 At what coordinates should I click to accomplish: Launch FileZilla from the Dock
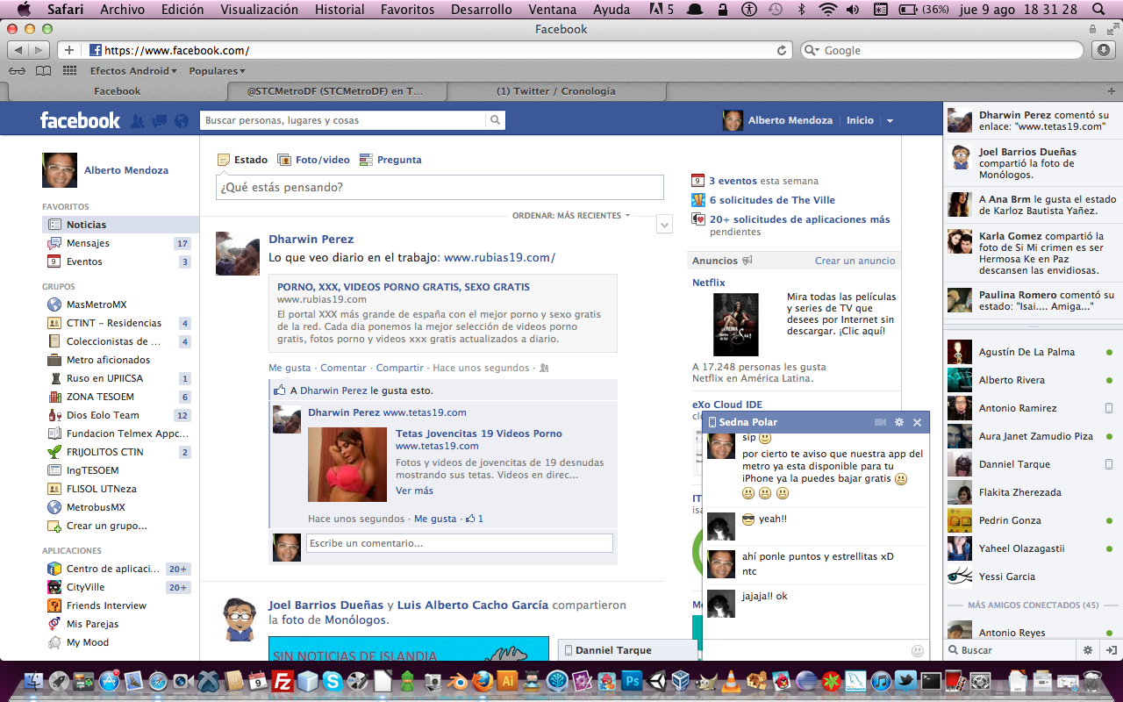pyautogui.click(x=283, y=681)
